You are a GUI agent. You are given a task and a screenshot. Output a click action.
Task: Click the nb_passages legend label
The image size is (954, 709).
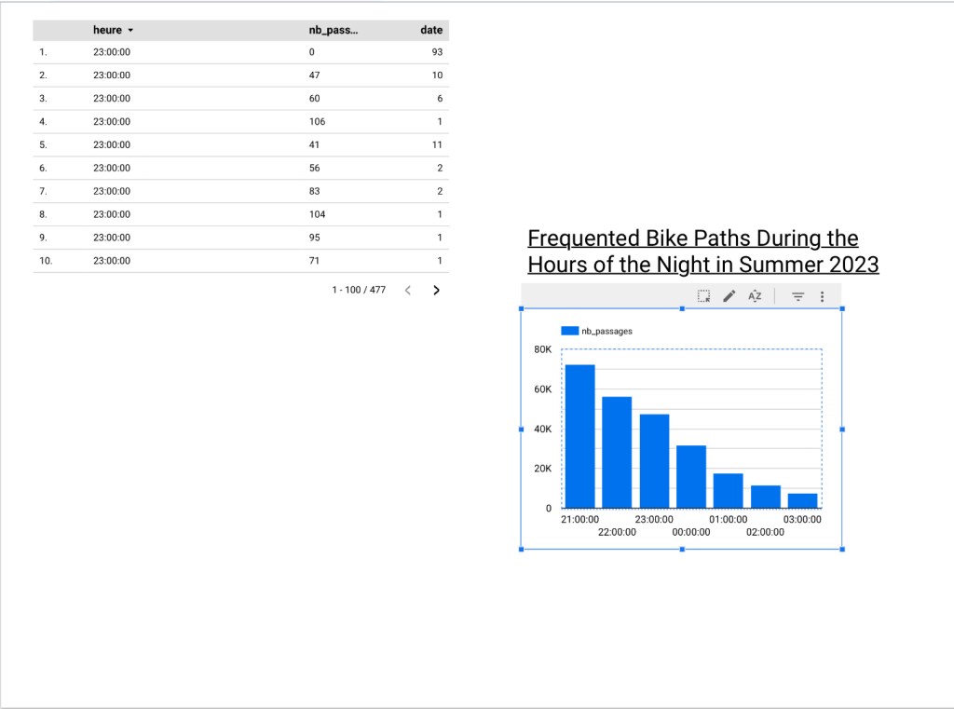tap(606, 331)
